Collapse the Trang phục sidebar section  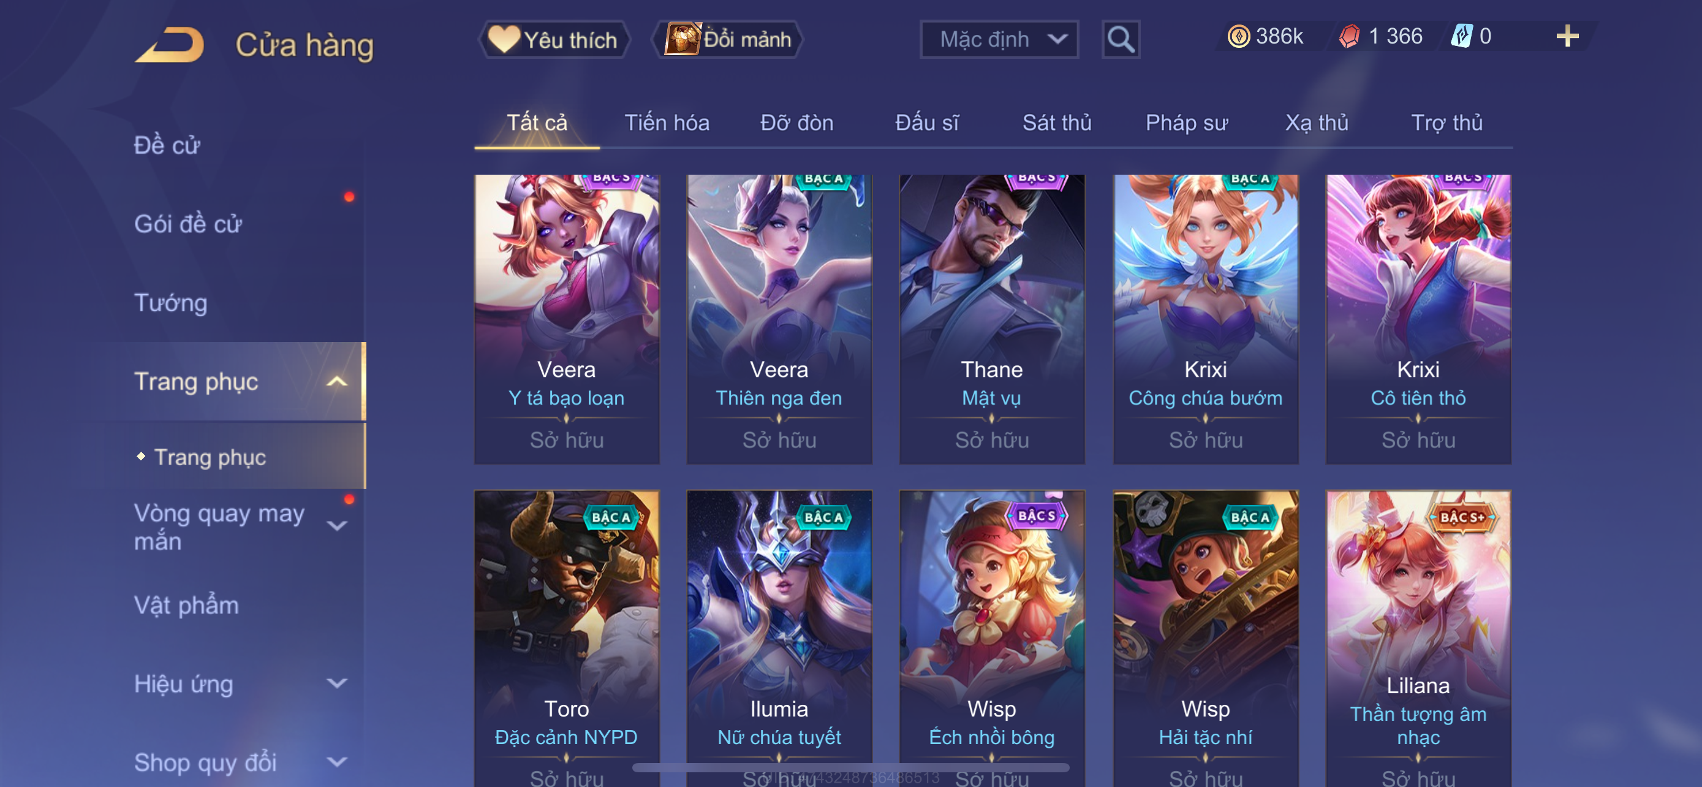337,381
